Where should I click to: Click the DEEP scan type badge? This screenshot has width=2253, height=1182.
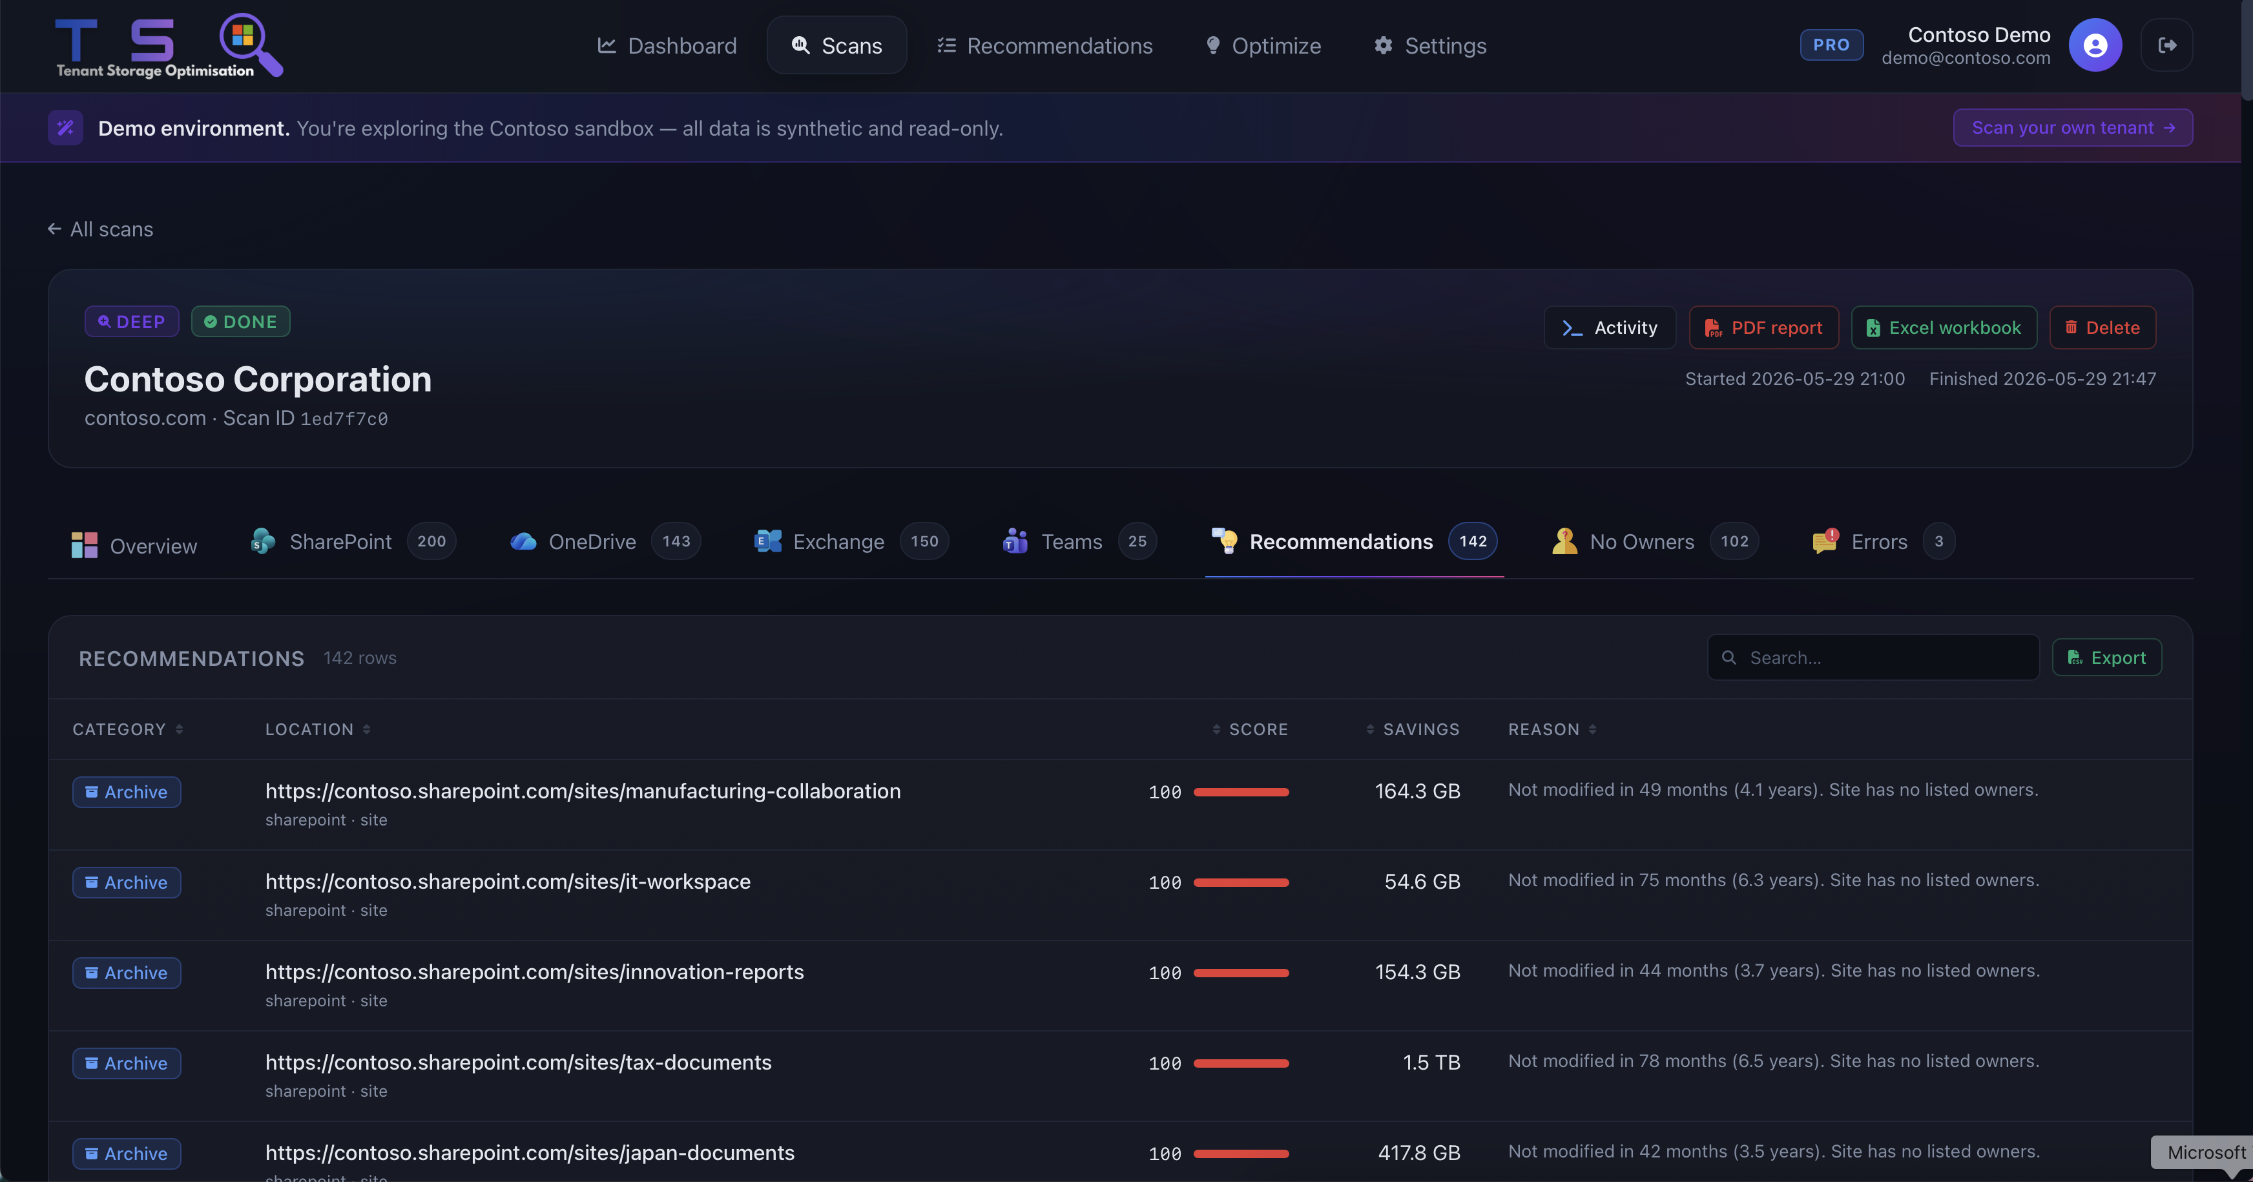(x=132, y=322)
